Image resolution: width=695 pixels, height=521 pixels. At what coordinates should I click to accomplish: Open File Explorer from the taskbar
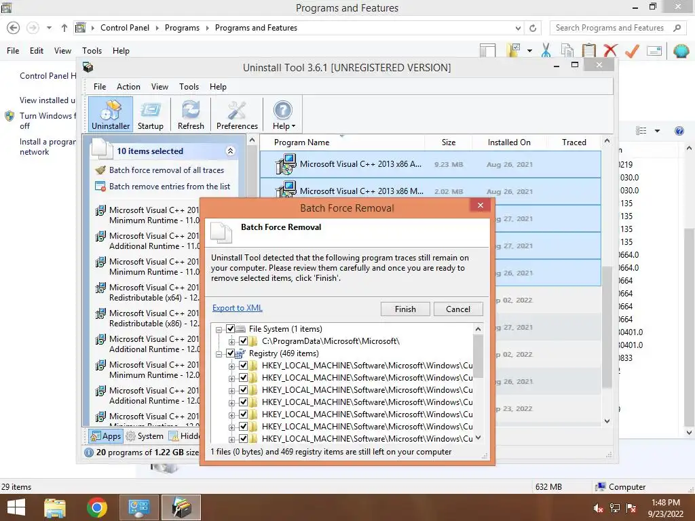point(54,507)
